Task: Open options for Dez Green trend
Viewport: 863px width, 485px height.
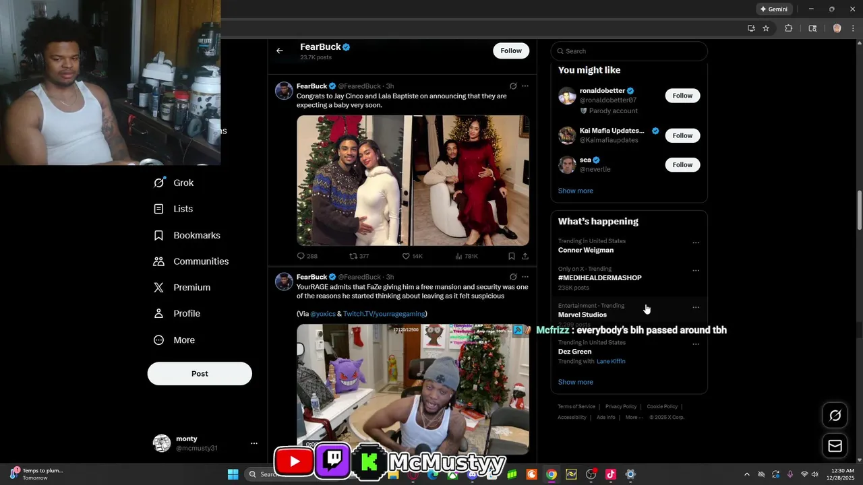Action: pos(696,344)
